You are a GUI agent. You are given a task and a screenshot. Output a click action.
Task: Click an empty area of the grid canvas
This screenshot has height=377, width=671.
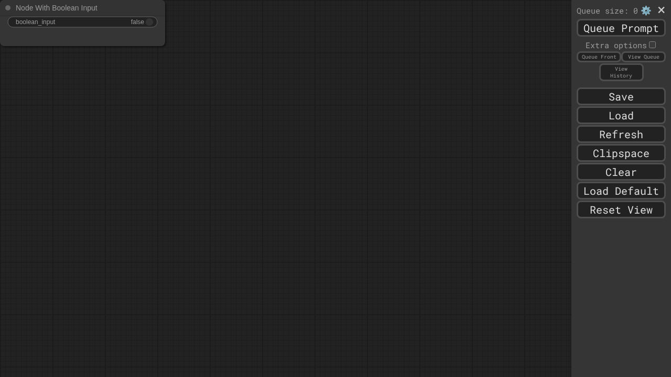click(315, 209)
